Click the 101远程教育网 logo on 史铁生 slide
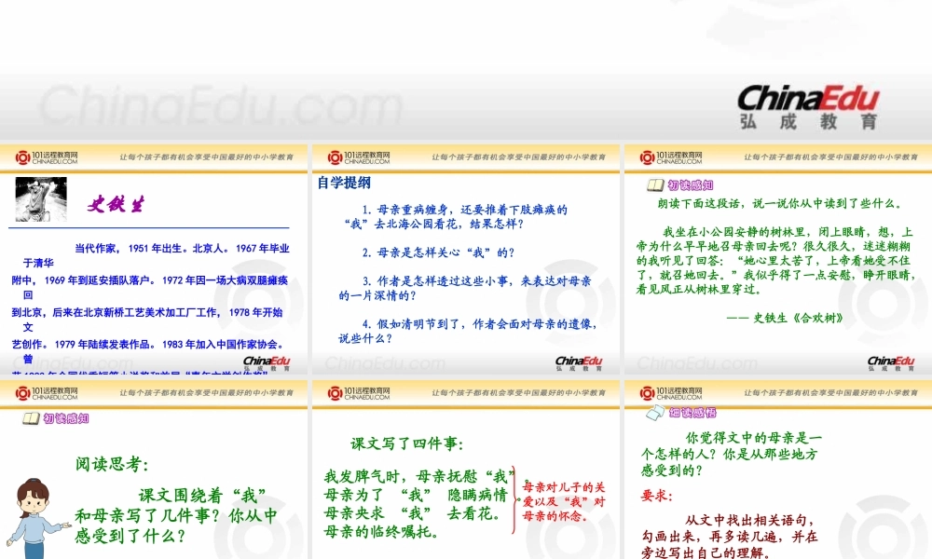 point(47,157)
